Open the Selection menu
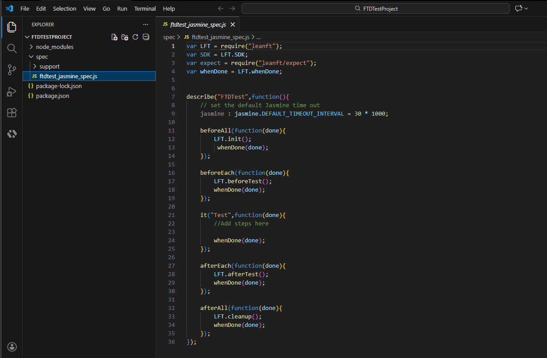 pos(65,8)
